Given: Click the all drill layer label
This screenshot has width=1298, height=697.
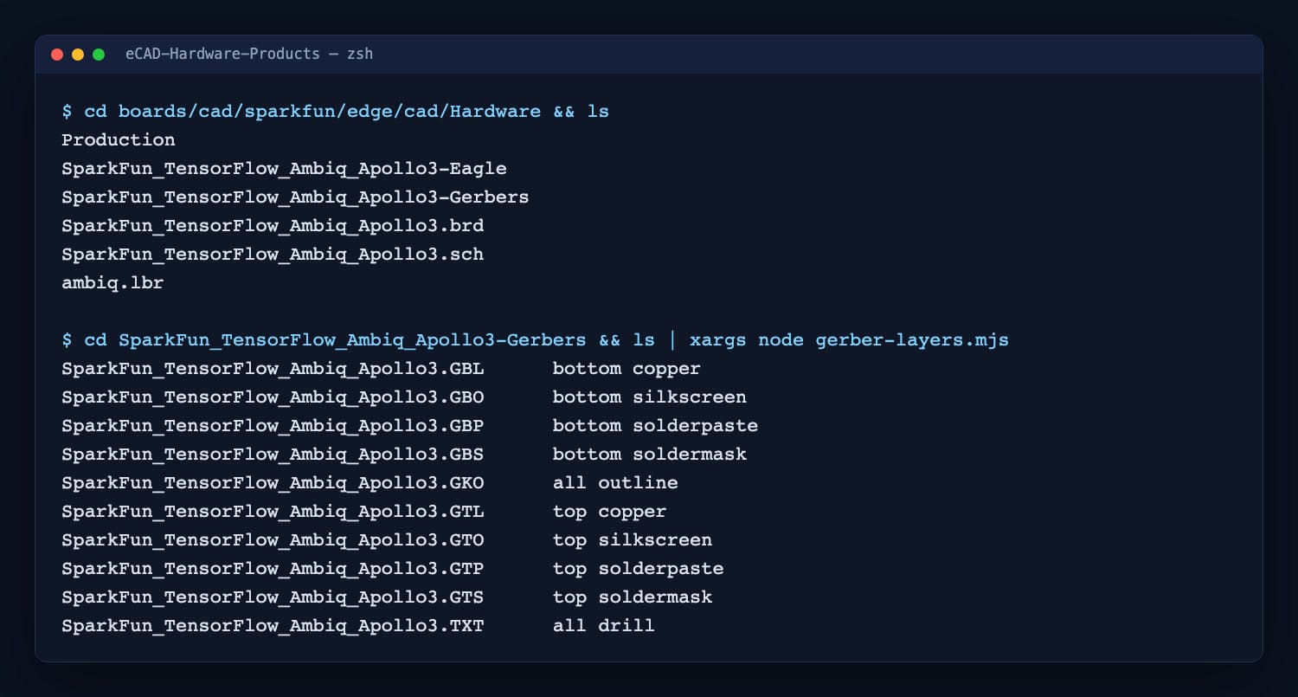Looking at the screenshot, I should pos(604,626).
